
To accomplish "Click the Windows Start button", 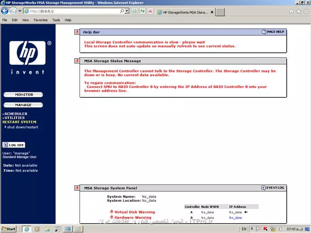I will click(x=8, y=229).
